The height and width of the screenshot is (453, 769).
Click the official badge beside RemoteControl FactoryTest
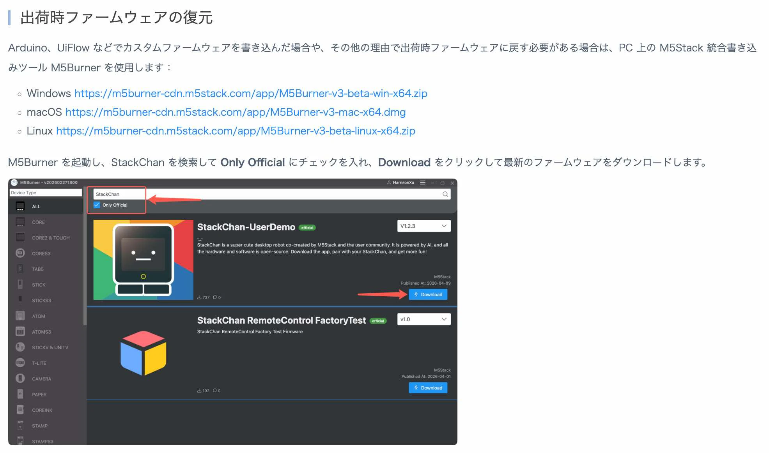tap(378, 321)
